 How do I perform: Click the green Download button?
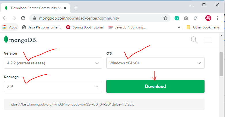click(x=155, y=86)
